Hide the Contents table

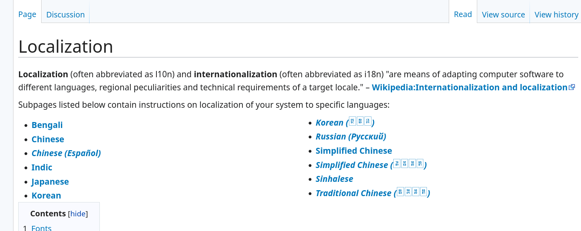[78, 214]
